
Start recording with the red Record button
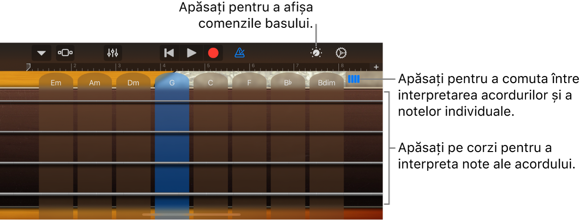click(214, 53)
